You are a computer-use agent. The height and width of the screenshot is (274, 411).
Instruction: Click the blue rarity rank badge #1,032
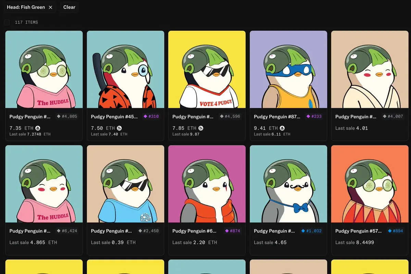(311, 231)
